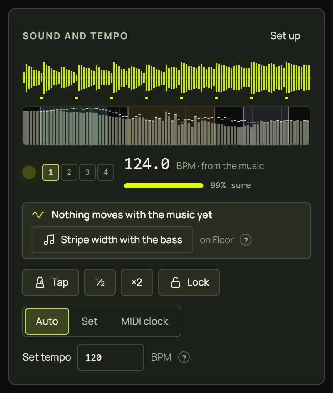Click the Lock tempo button
333x393 pixels.
point(189,282)
